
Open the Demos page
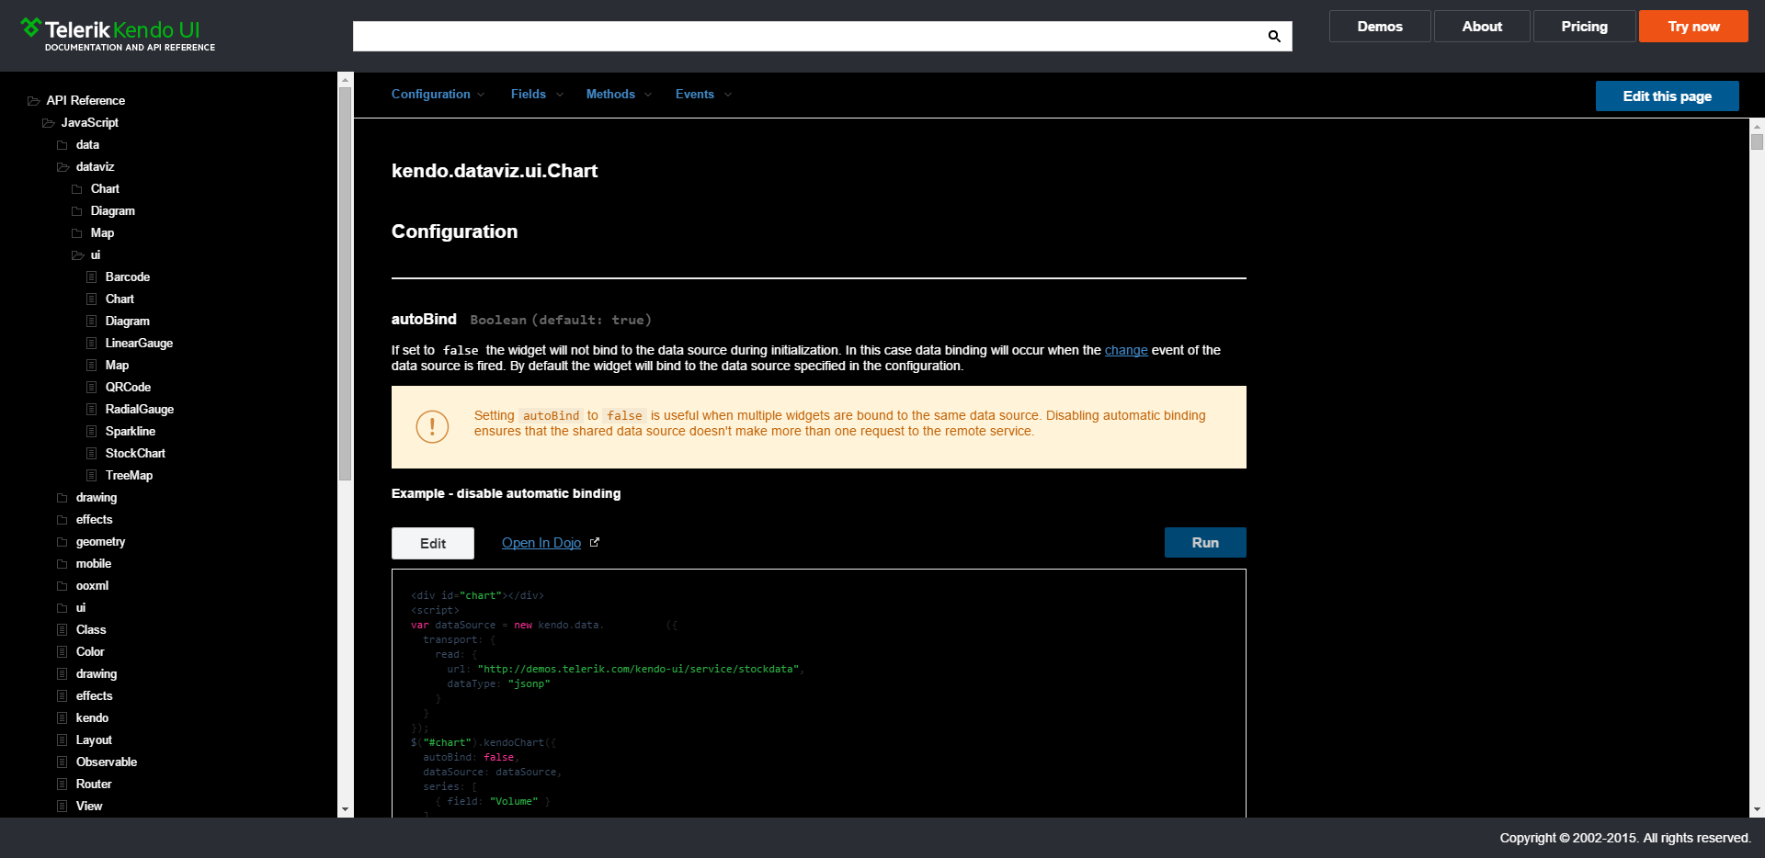coord(1380,27)
